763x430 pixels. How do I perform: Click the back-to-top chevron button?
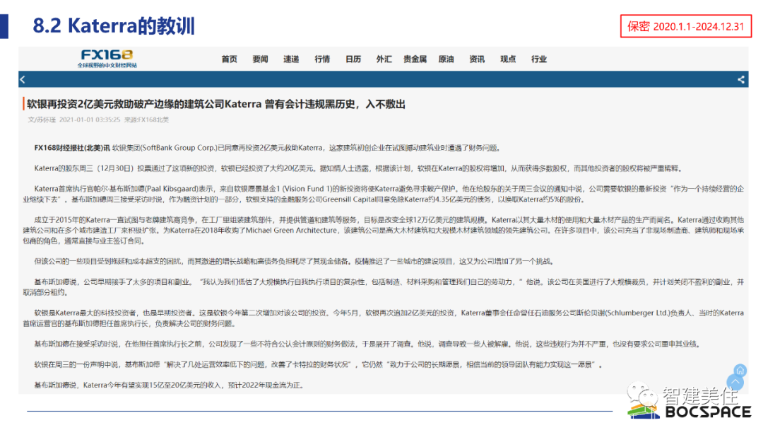pyautogui.click(x=735, y=381)
